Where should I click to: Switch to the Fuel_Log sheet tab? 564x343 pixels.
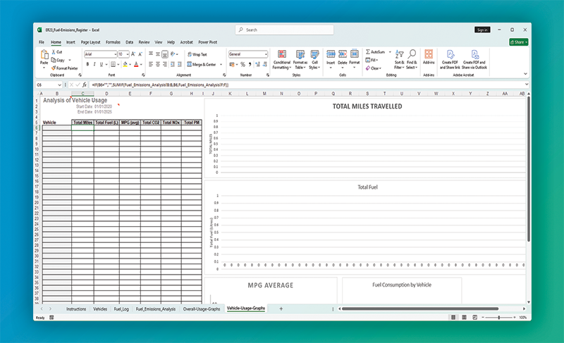click(x=121, y=308)
